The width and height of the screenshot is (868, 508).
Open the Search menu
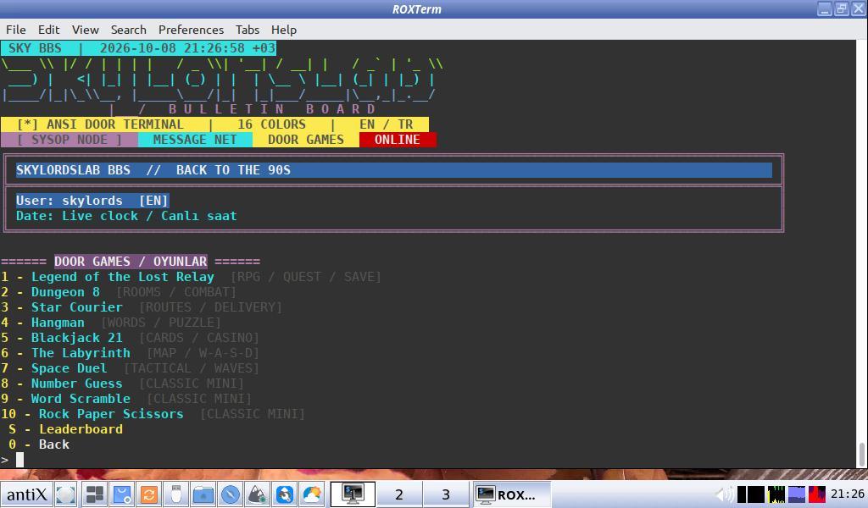(129, 30)
